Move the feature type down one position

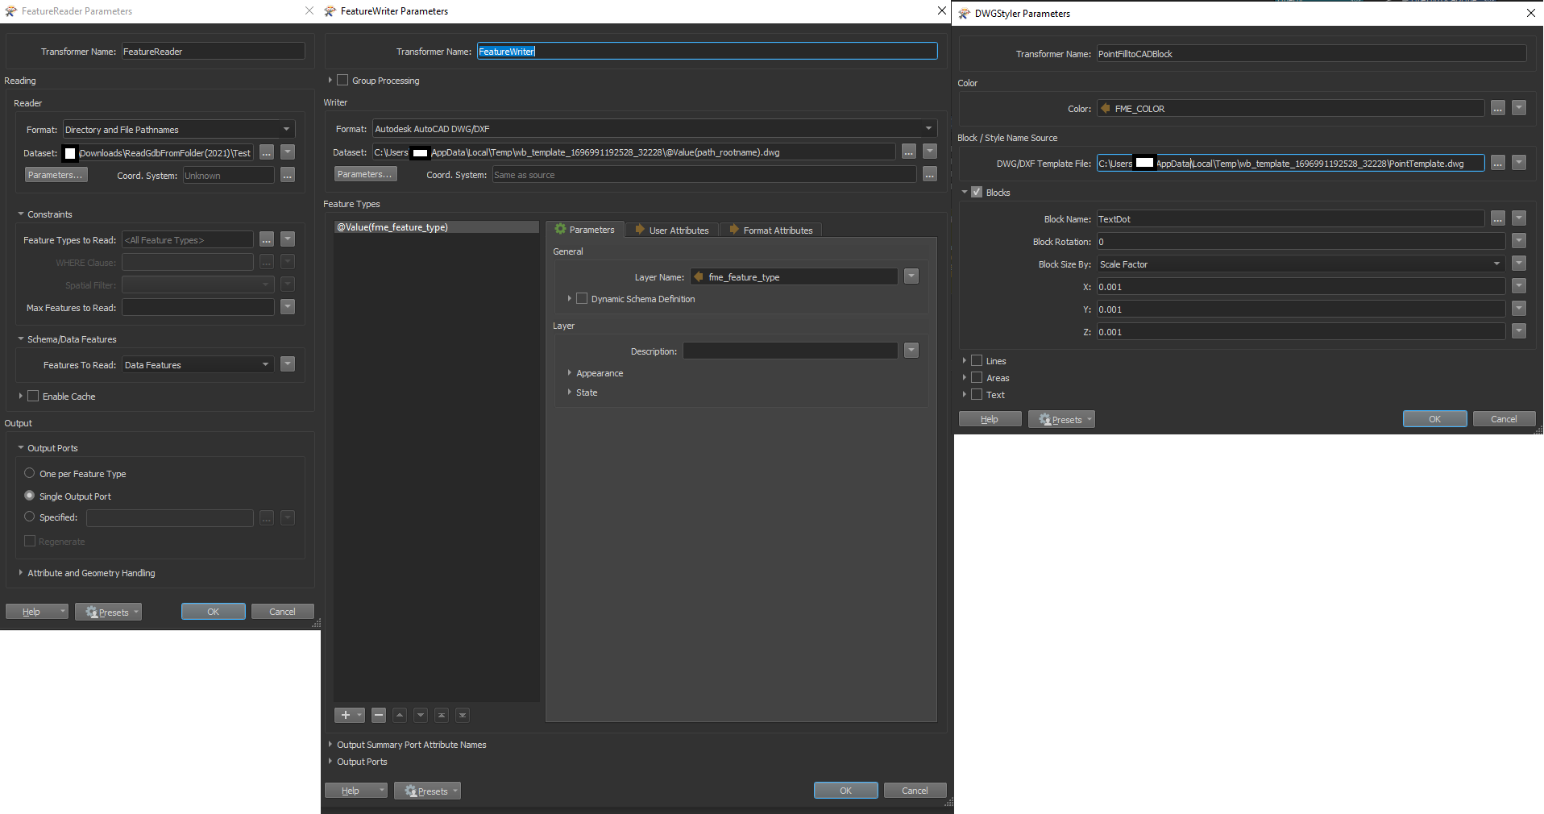pyautogui.click(x=421, y=715)
